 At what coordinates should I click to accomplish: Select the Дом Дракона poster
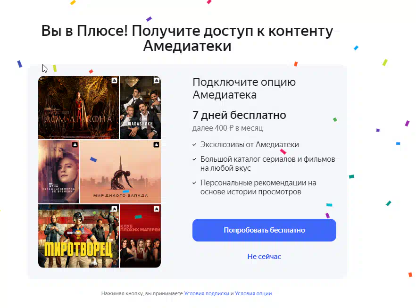pos(78,108)
